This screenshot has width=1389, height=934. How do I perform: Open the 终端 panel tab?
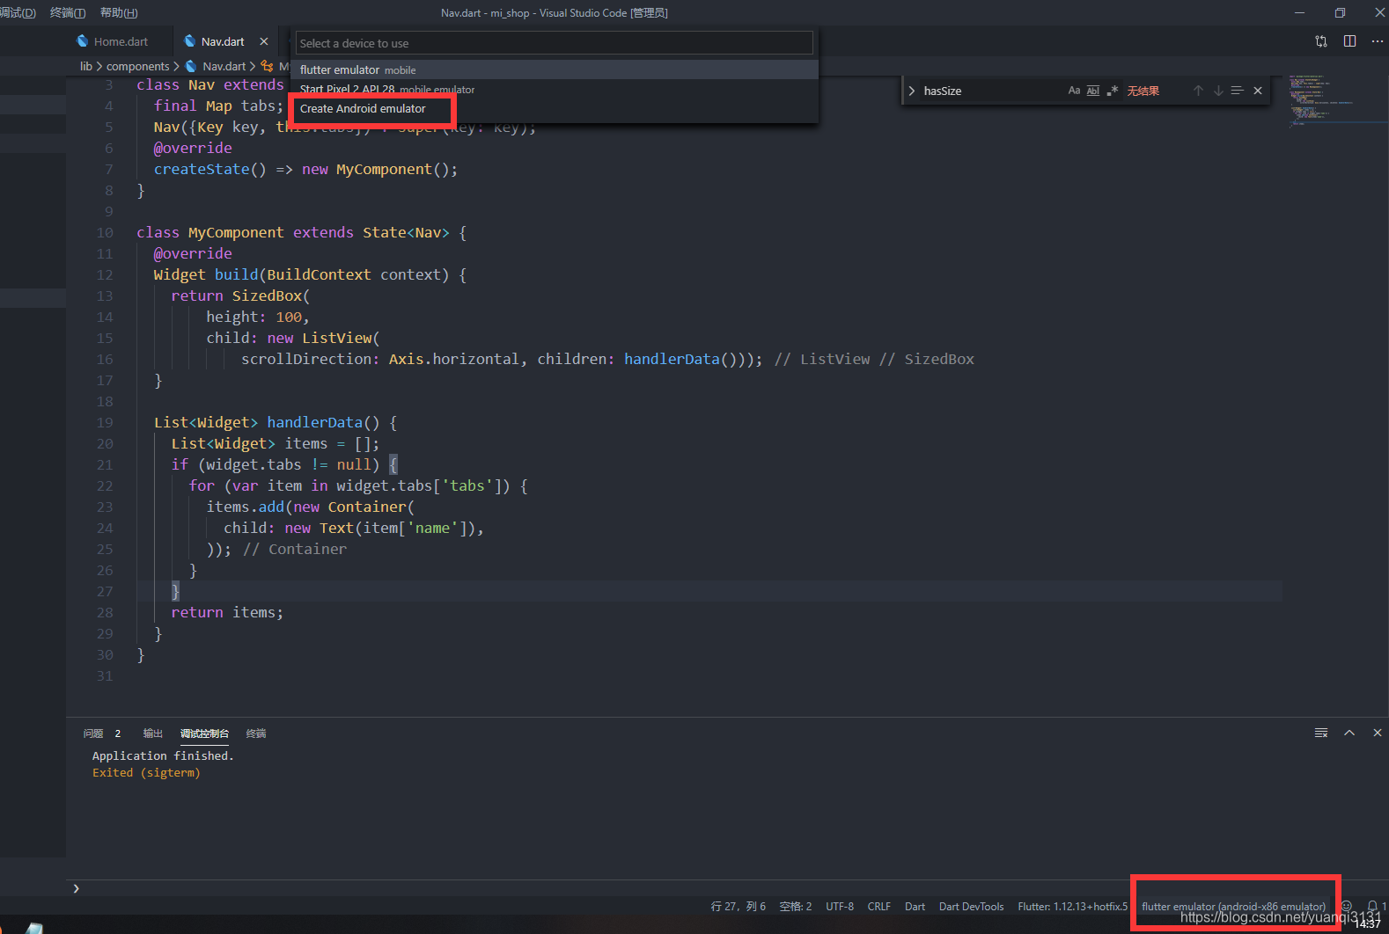[x=256, y=733]
